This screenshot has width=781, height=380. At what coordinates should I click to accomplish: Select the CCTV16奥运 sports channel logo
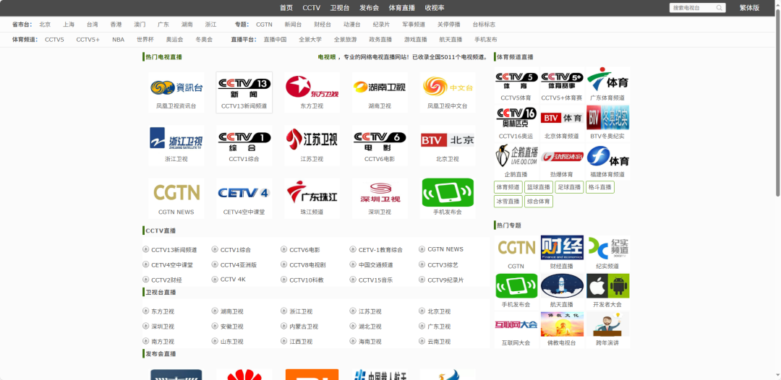[x=516, y=117]
